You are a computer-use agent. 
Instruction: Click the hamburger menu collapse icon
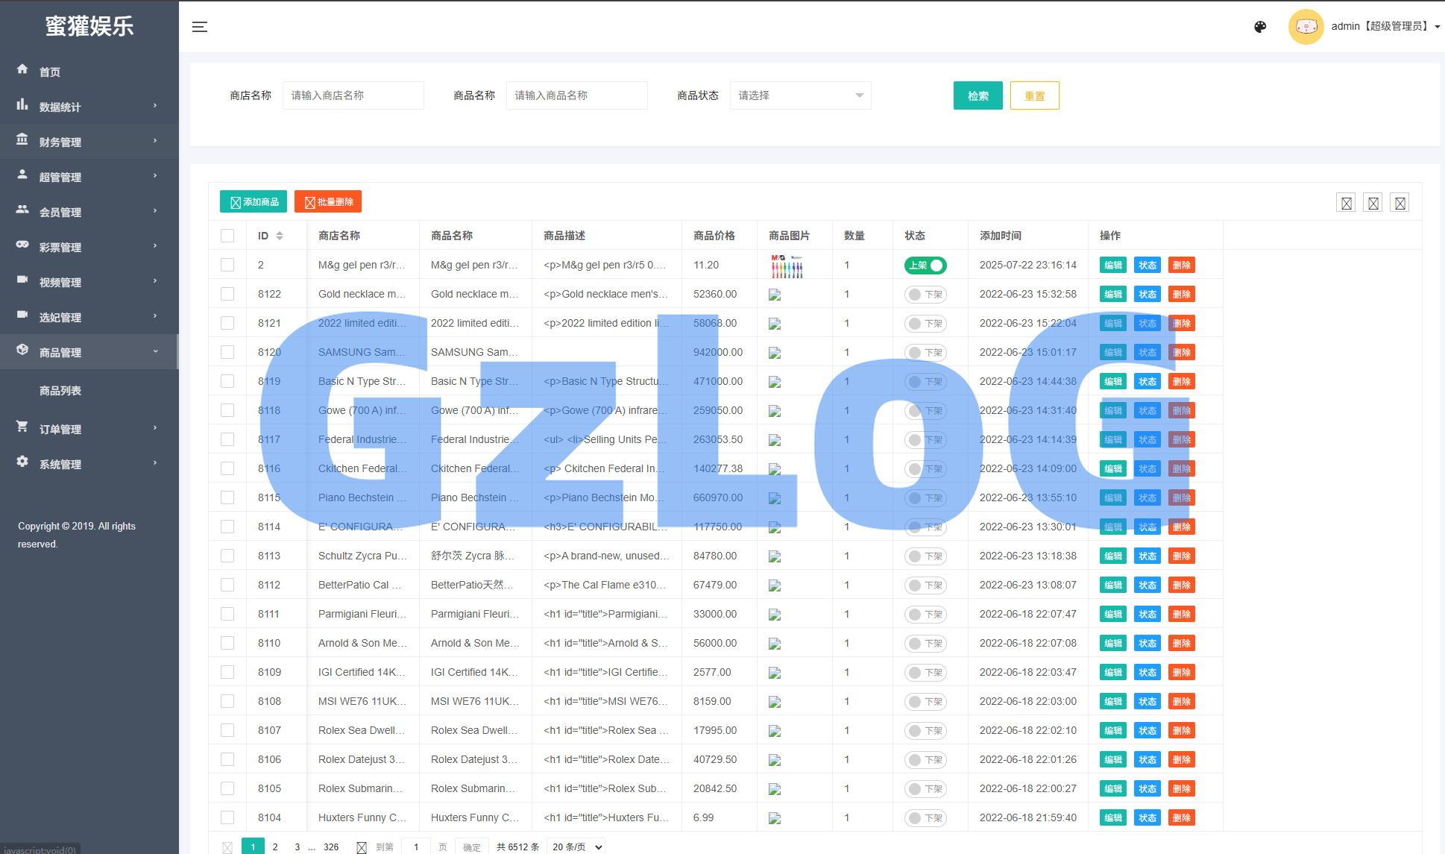199,27
